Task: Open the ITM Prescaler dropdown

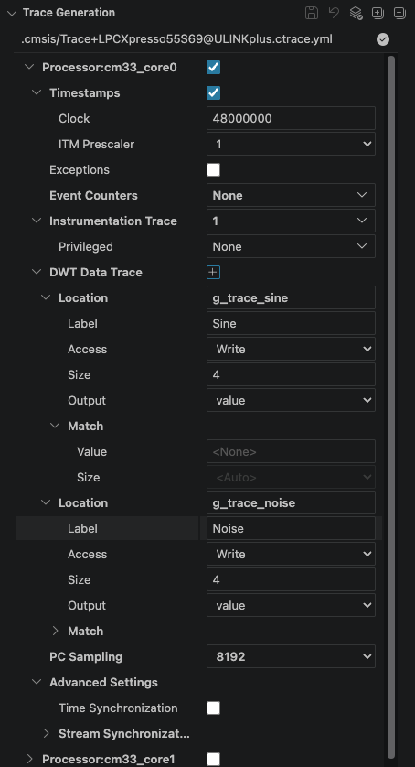Action: coord(291,145)
